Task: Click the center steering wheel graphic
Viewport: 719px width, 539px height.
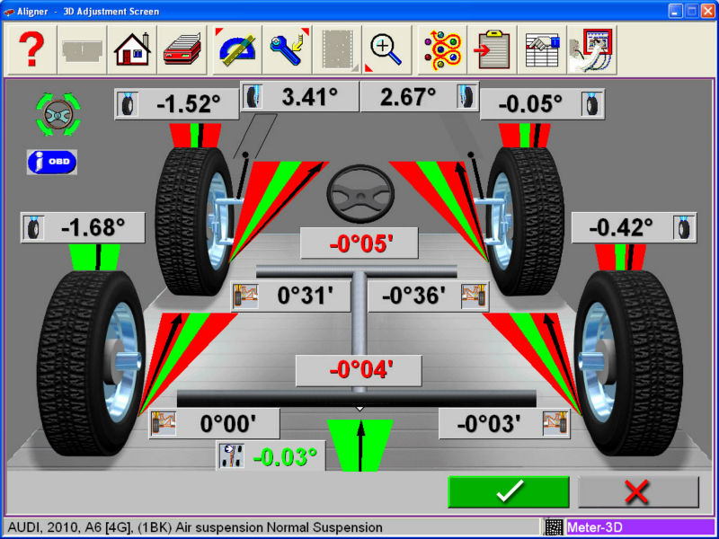Action: tap(360, 194)
